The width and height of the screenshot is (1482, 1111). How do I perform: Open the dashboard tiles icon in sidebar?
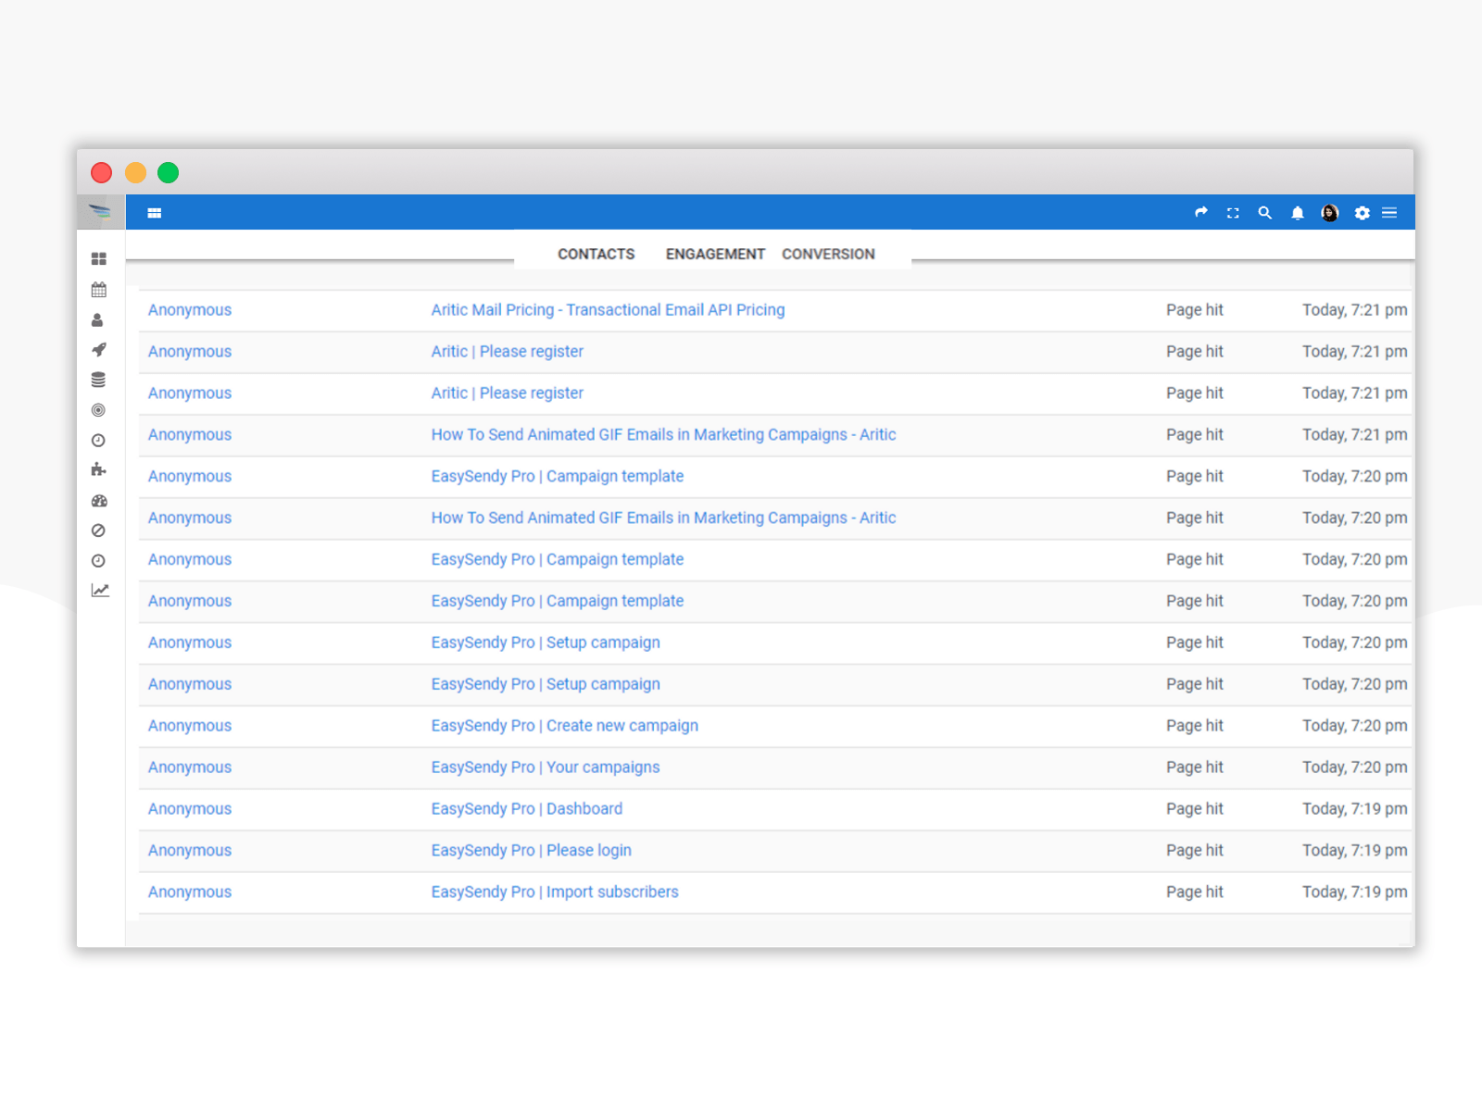[99, 259]
